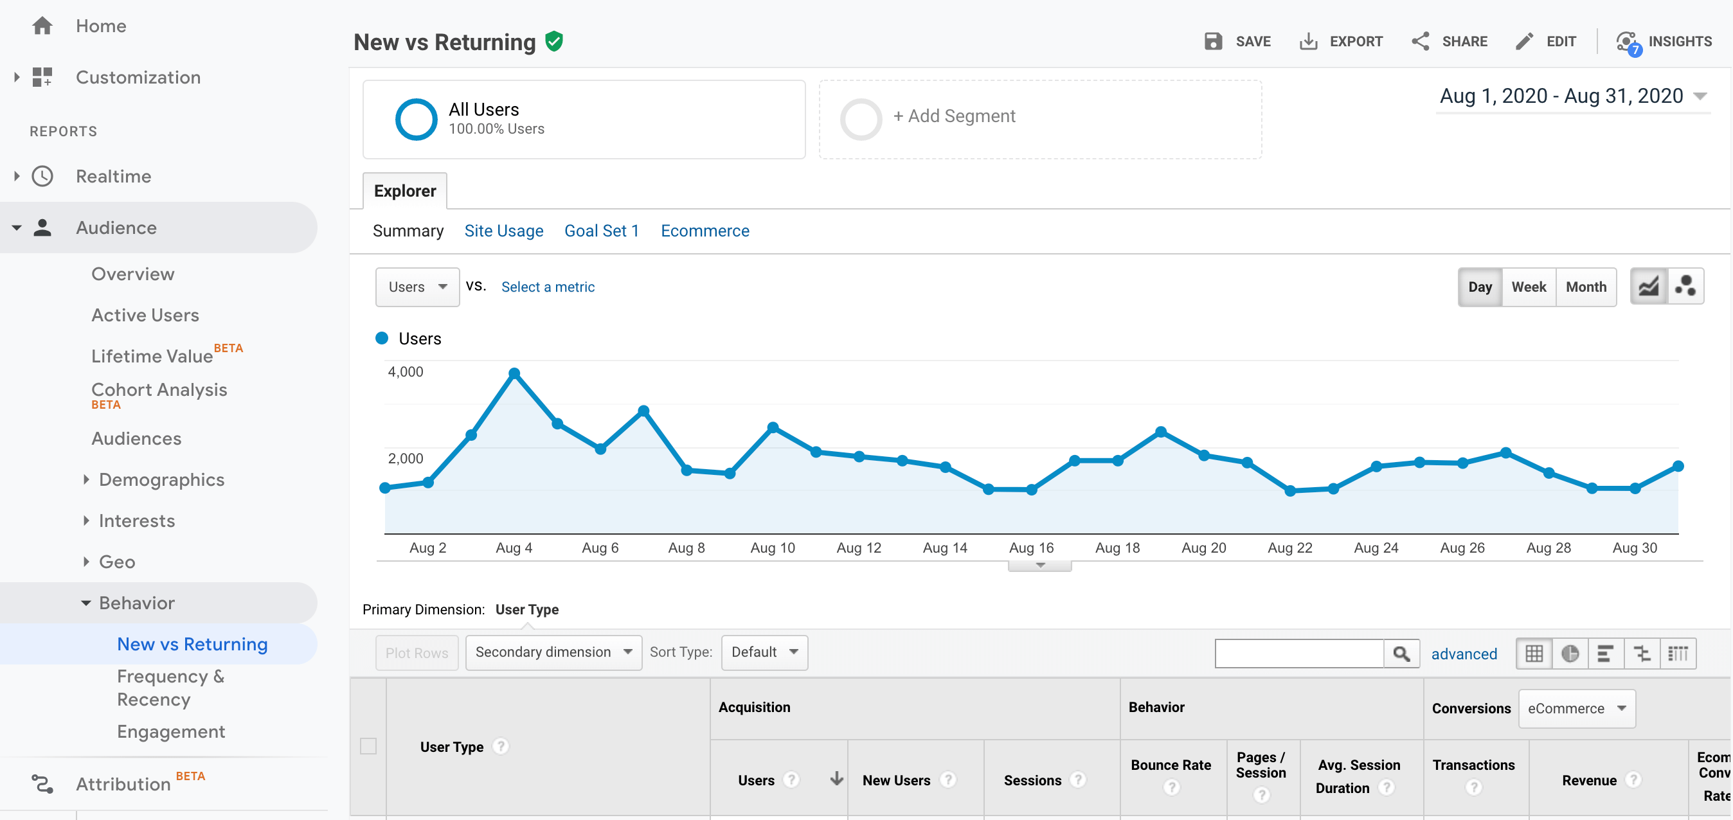
Task: Switch graph granularity to Week
Action: [1528, 287]
